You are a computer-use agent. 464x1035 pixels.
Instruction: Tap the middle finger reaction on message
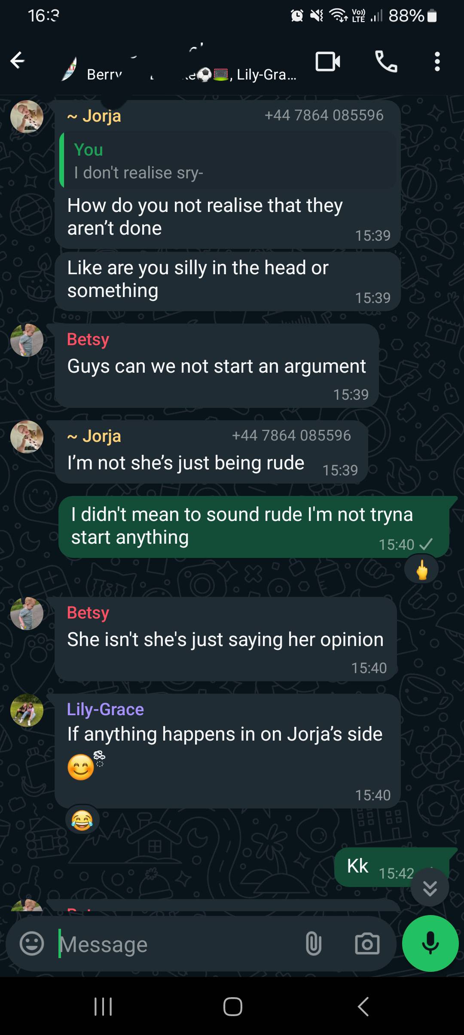point(422,570)
